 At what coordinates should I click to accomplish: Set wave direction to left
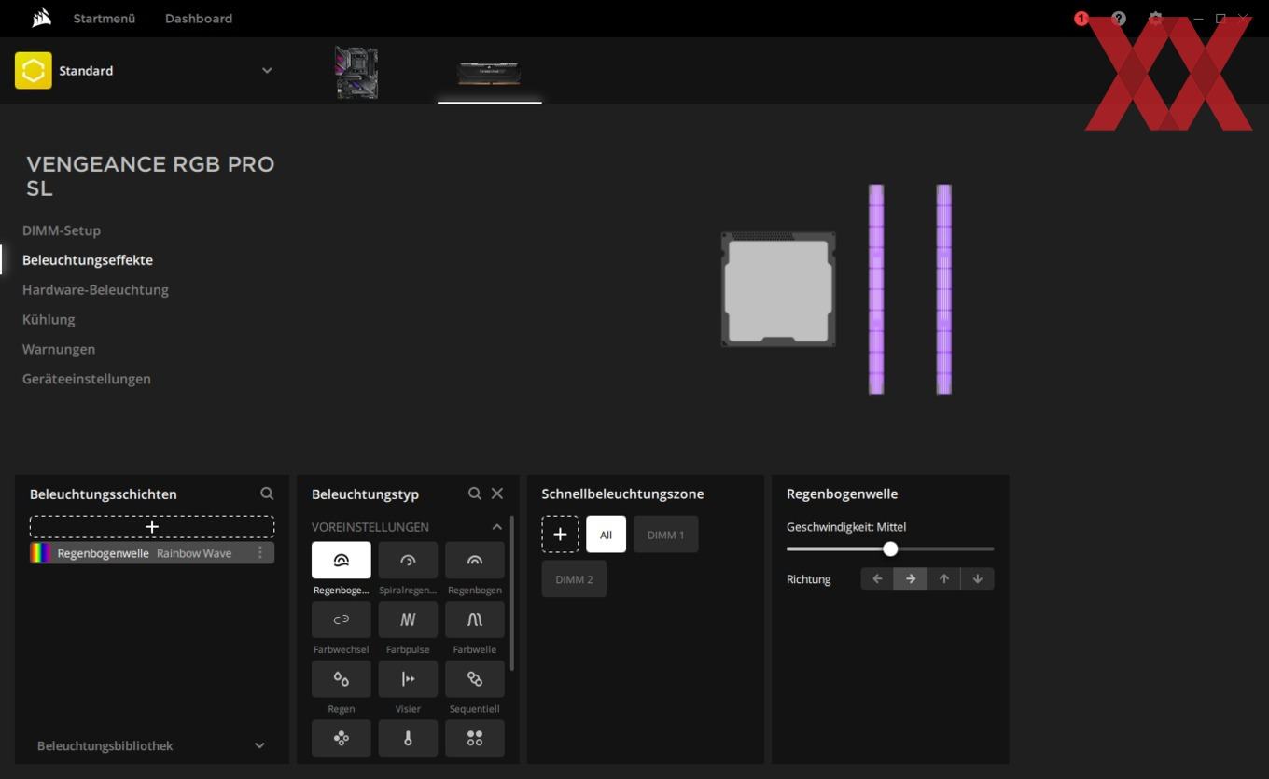click(877, 578)
